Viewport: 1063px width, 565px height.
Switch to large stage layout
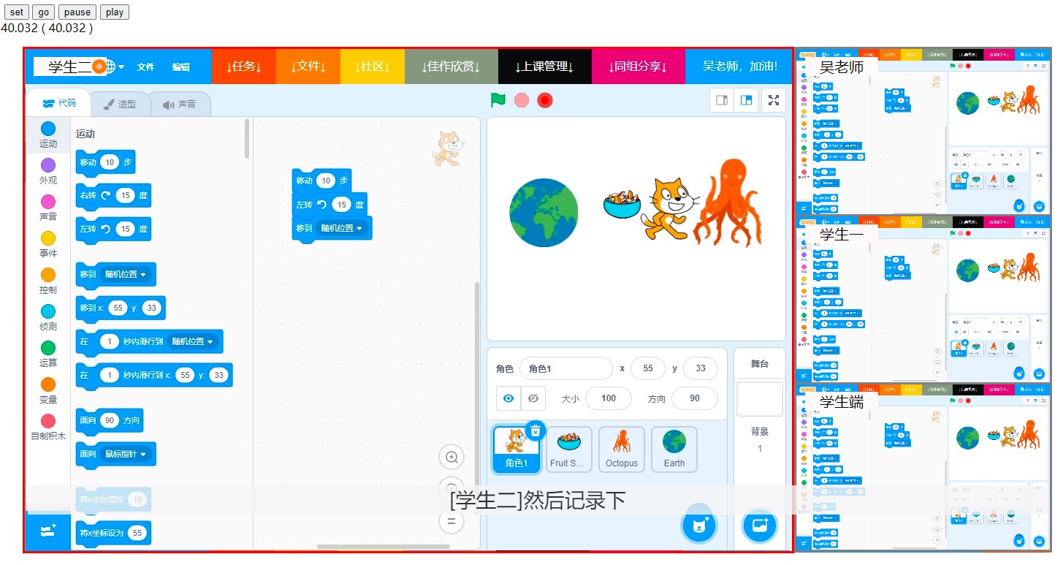(x=747, y=100)
